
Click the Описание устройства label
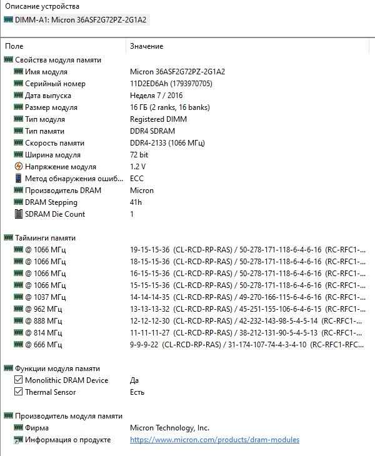42,6
